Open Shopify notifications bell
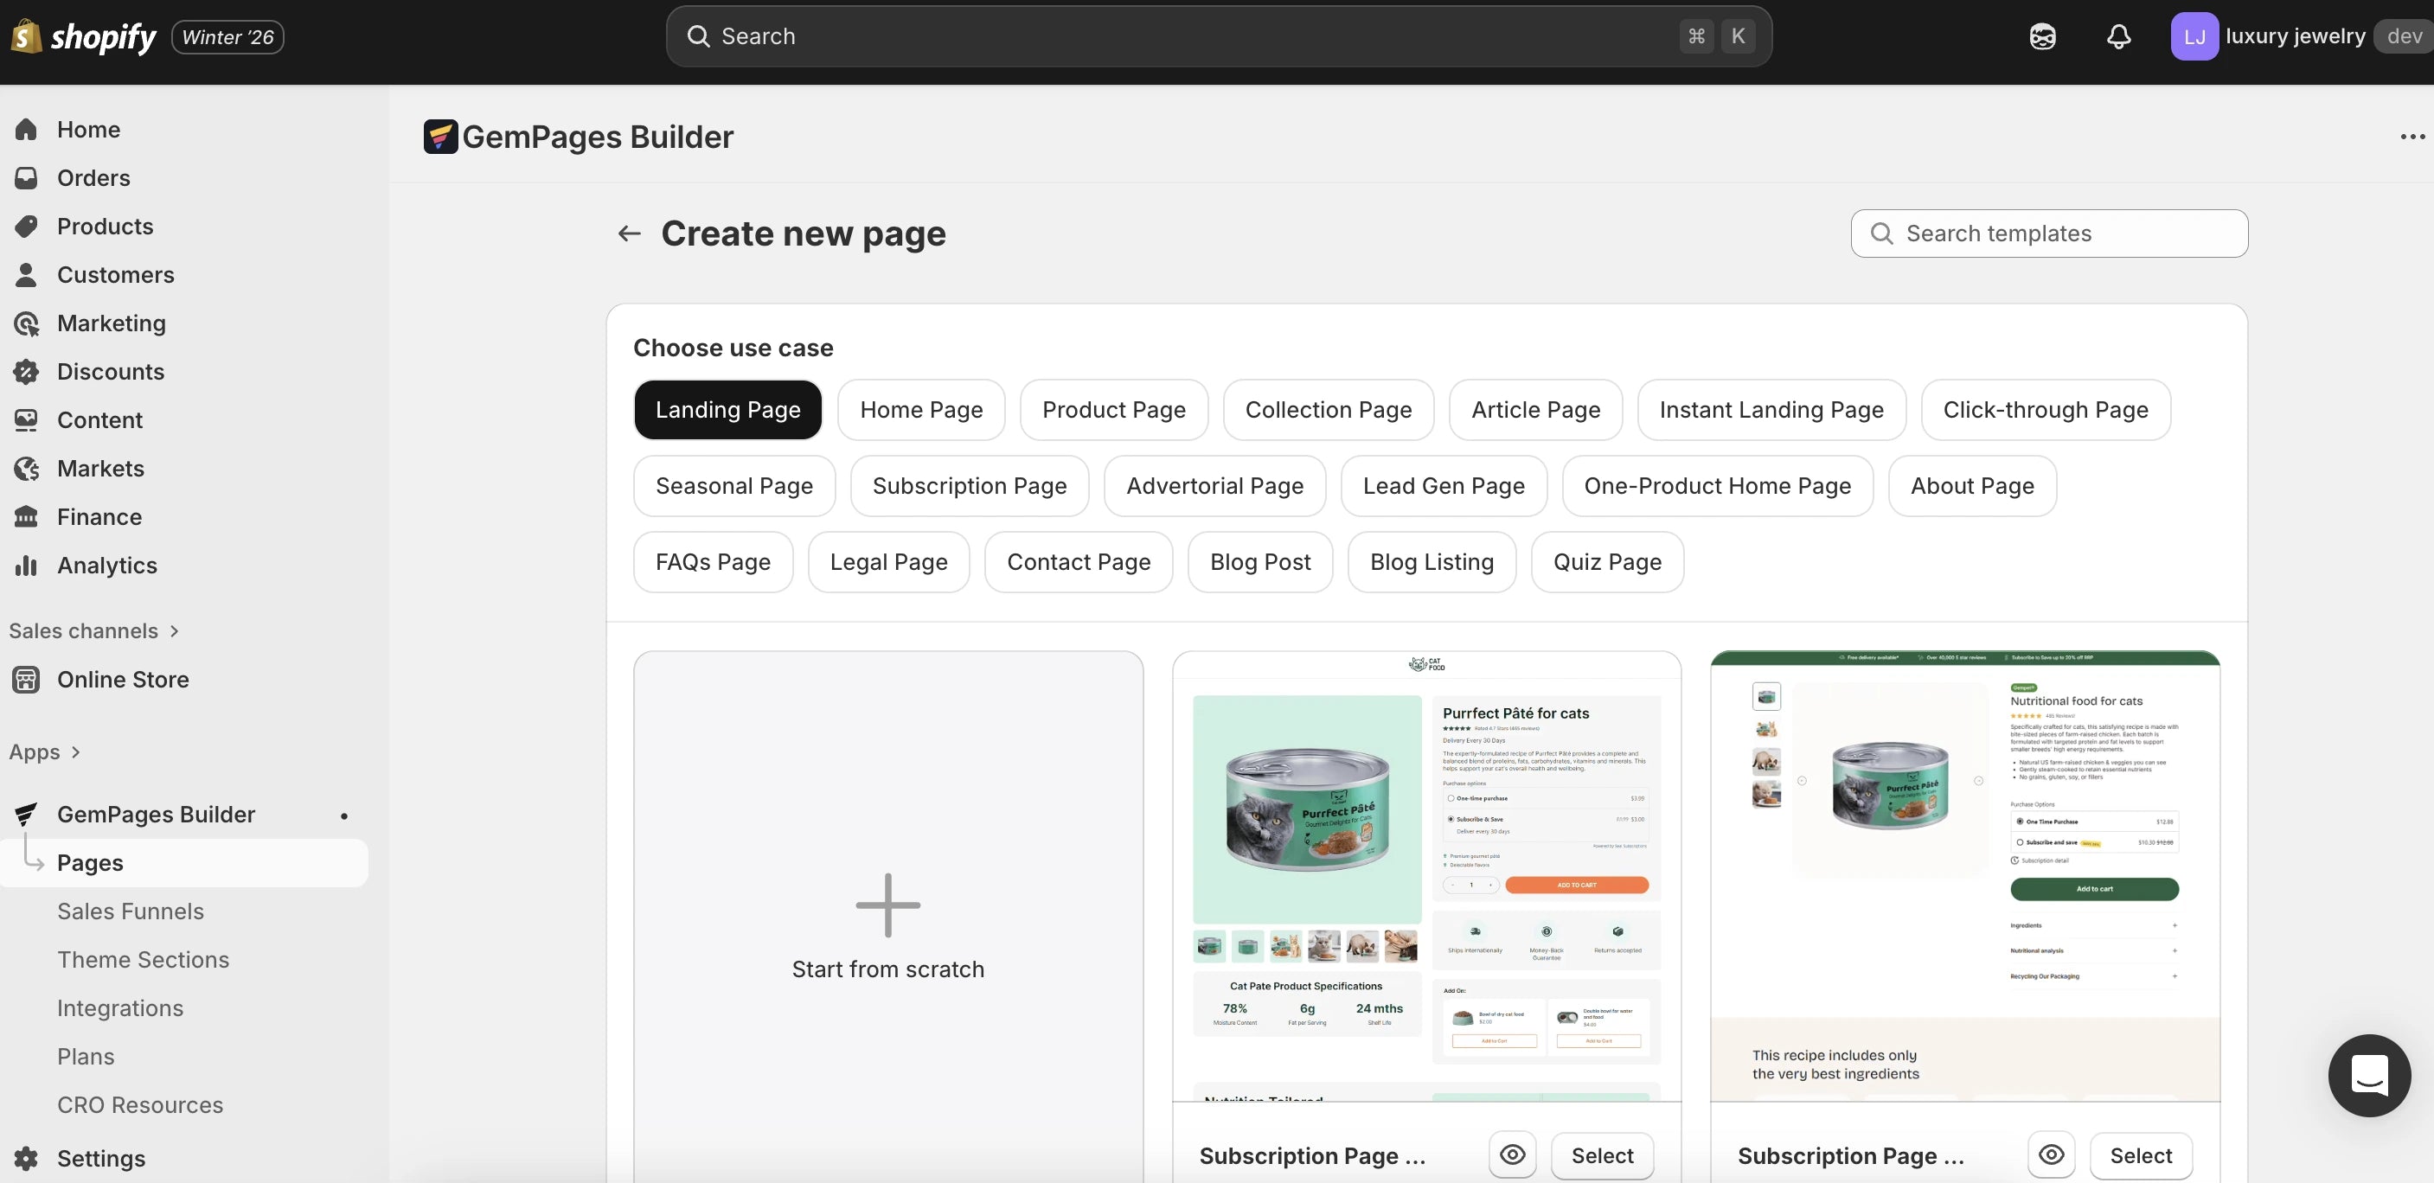 click(2118, 36)
